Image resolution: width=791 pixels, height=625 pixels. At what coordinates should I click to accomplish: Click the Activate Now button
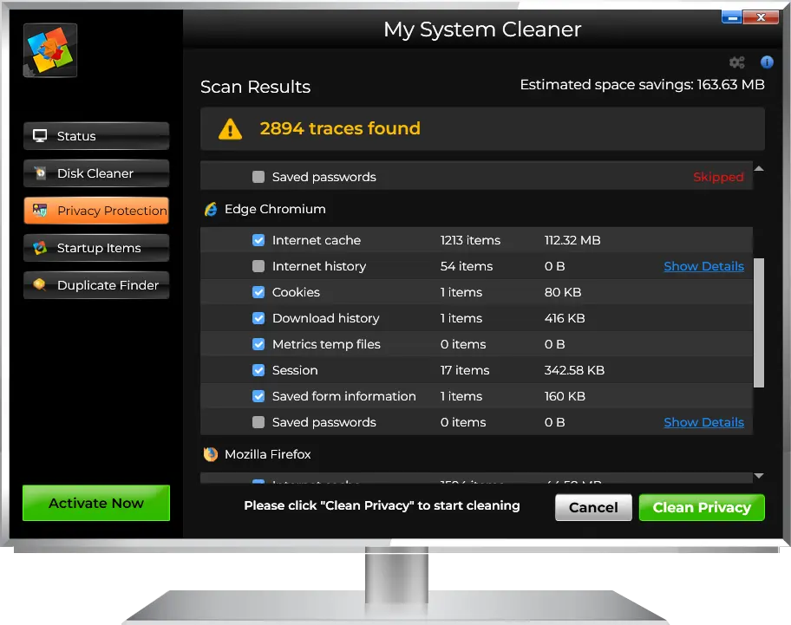96,503
